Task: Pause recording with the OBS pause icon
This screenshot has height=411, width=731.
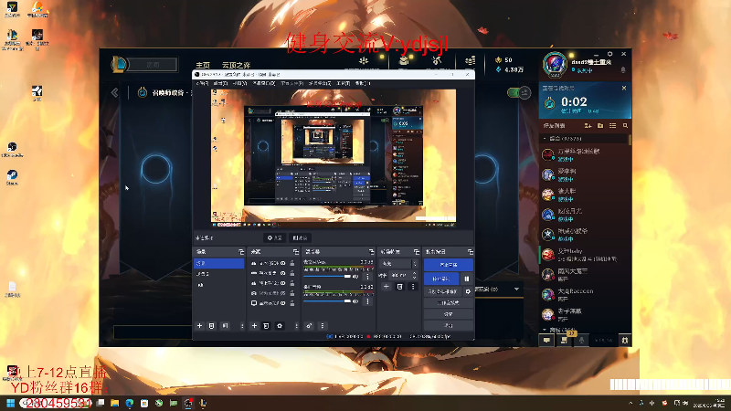Action: pyautogui.click(x=467, y=279)
